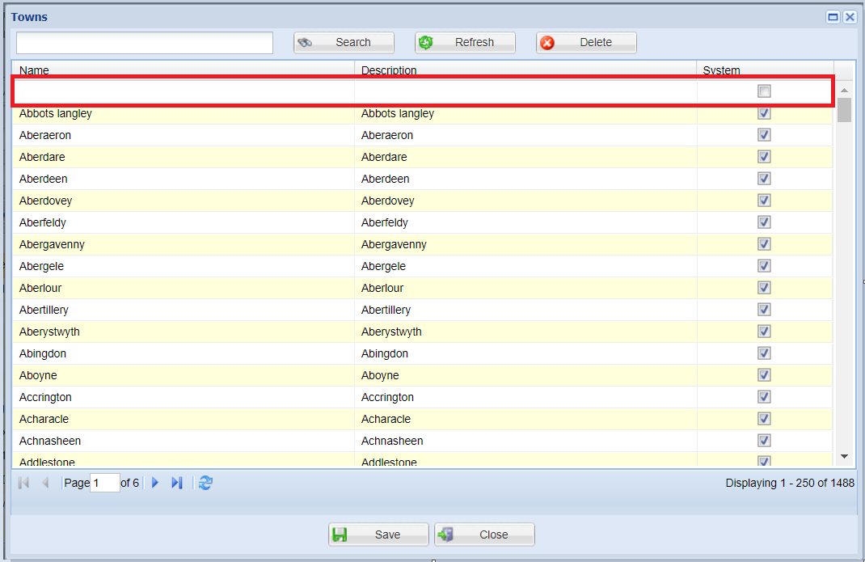Sort by System column header
Image resolution: width=865 pixels, height=562 pixels.
point(765,70)
